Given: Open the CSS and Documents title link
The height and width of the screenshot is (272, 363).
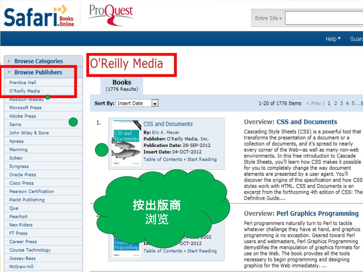Looking at the screenshot, I should click(x=168, y=124).
